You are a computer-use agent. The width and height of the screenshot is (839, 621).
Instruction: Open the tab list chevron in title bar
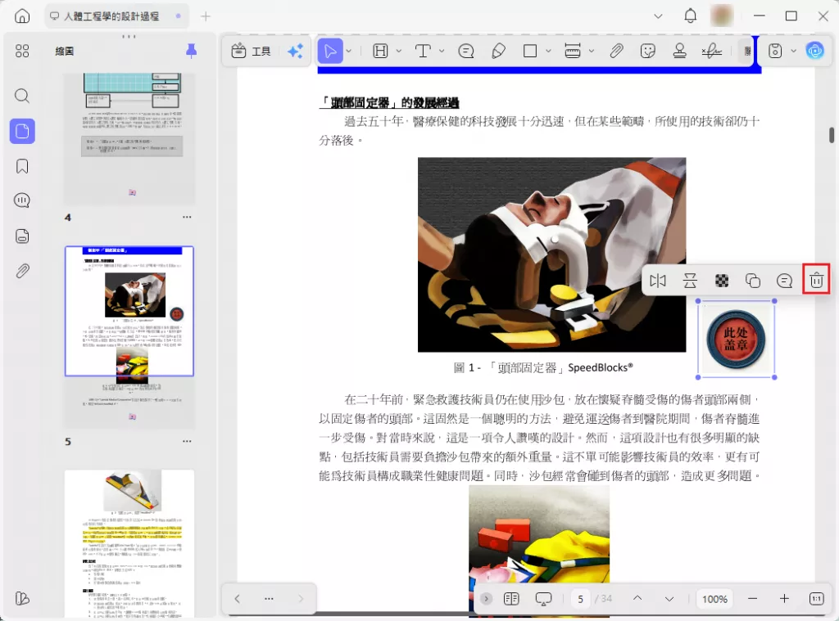pyautogui.click(x=658, y=16)
